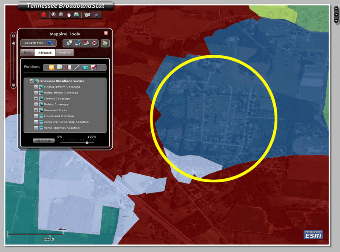
Task: Select the pen draw function icon
Action: click(77, 67)
